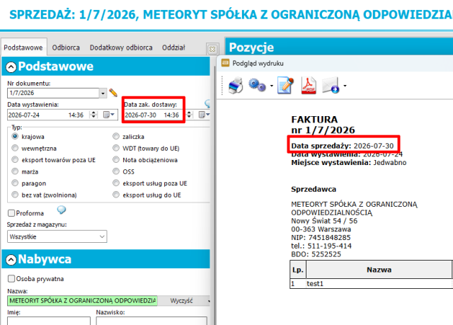The image size is (453, 325).
Task: Click Nazwa column header in preview table
Action: click(x=379, y=270)
